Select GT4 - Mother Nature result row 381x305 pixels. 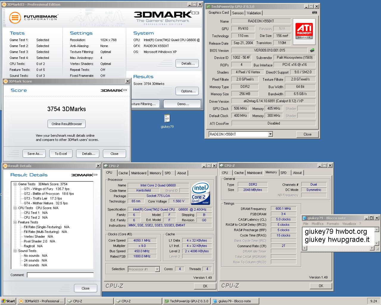(x=46, y=203)
